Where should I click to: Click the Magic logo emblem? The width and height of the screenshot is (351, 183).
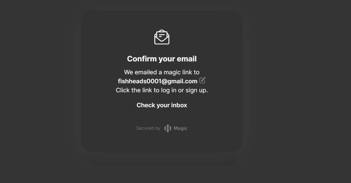pyautogui.click(x=168, y=128)
